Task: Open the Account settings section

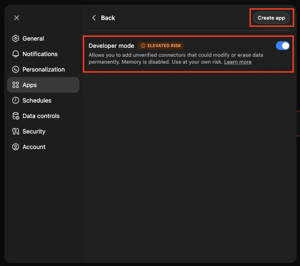Action: tap(43, 147)
